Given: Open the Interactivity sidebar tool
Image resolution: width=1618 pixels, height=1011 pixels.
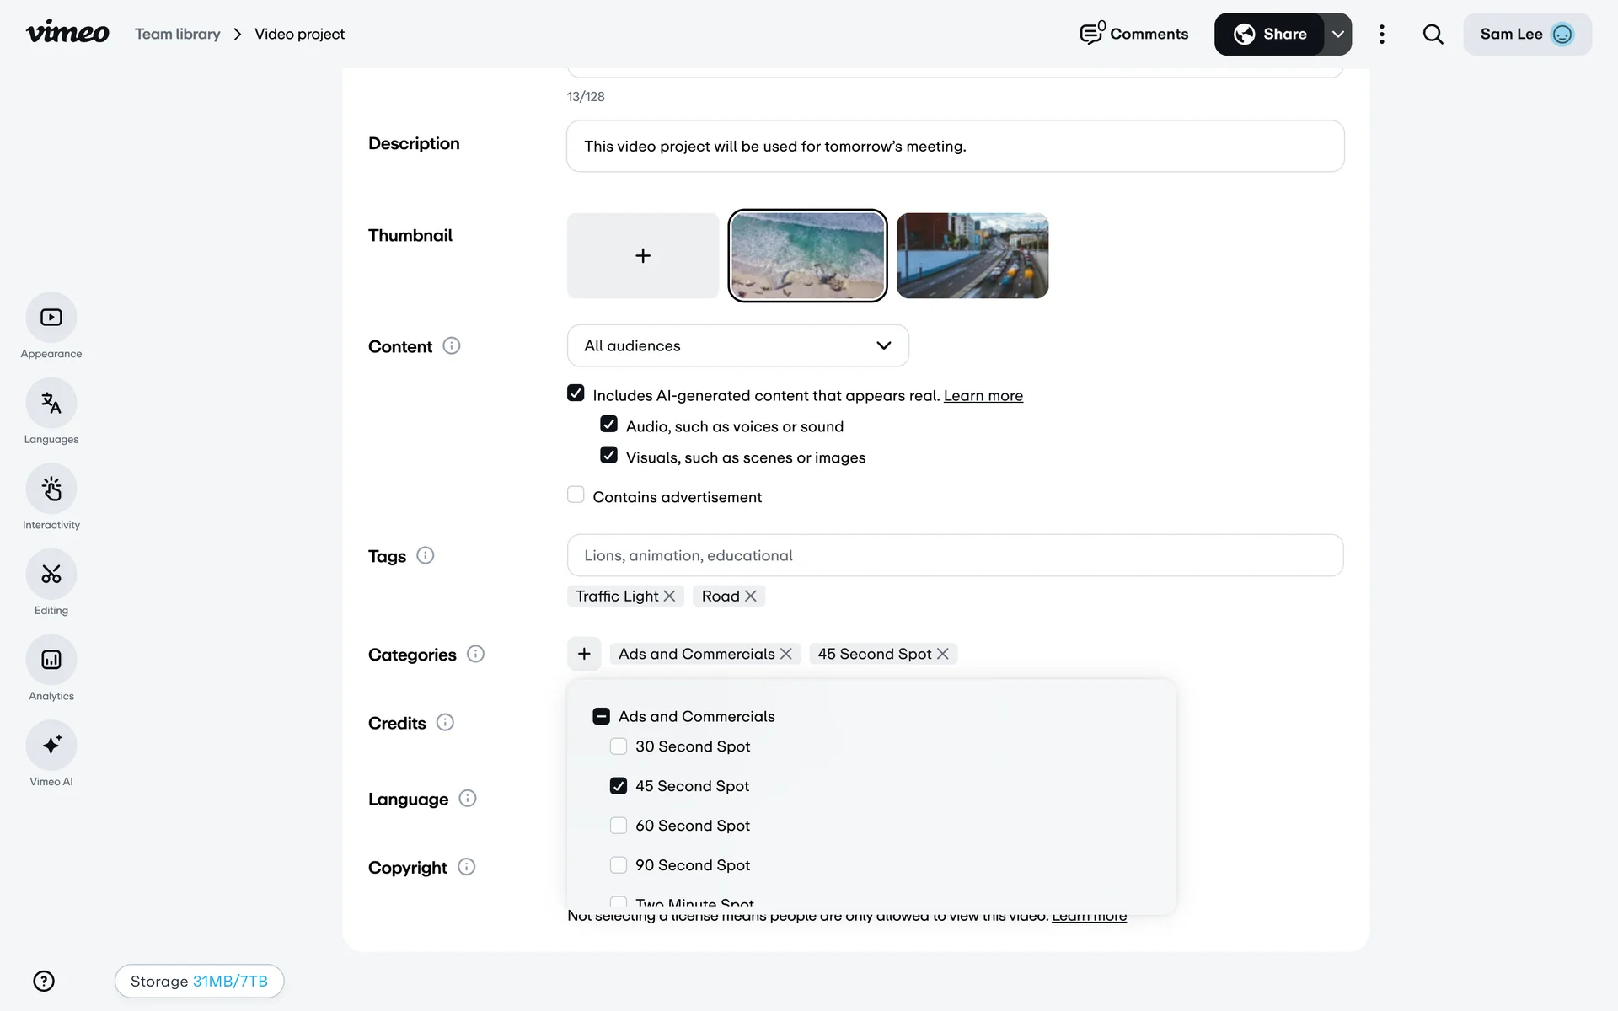Looking at the screenshot, I should click(51, 489).
